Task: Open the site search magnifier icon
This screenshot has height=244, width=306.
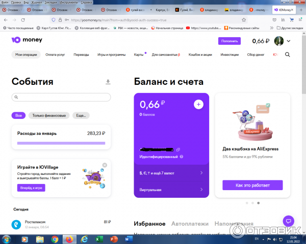Action: click(x=287, y=55)
